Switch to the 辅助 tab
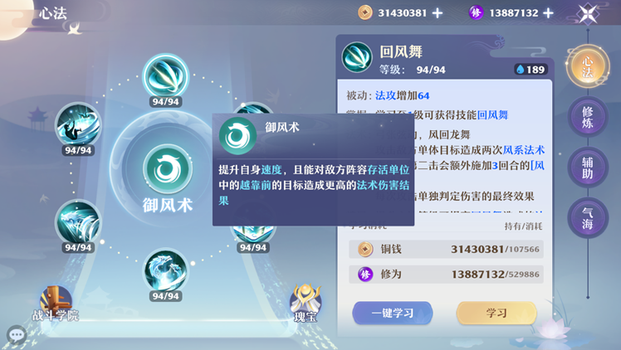This screenshot has width=621, height=350. pyautogui.click(x=588, y=168)
